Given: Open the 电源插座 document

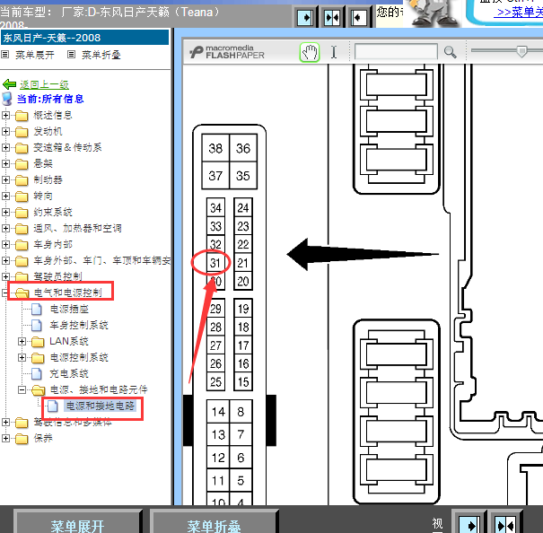Looking at the screenshot, I should (69, 309).
